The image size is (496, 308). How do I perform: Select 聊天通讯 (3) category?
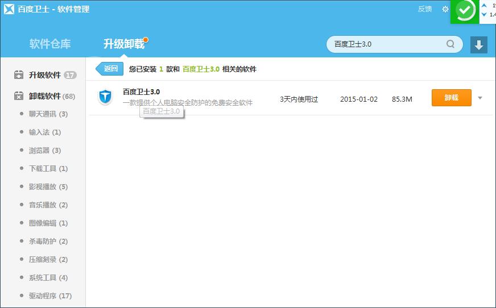tap(48, 114)
